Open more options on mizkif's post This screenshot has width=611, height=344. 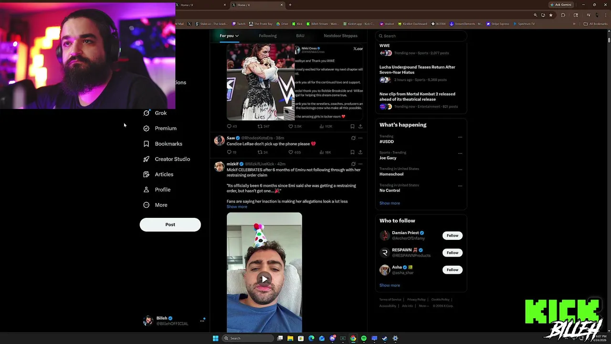click(360, 164)
